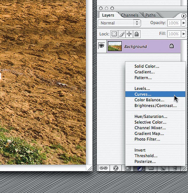Click the lock on Background layer
This screenshot has width=188, height=193.
coord(172,46)
